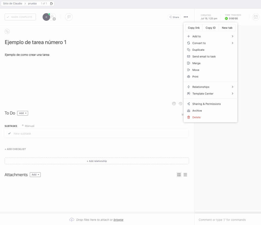Select Duplicate from the context menu
This screenshot has height=225, width=261.
point(200,49)
